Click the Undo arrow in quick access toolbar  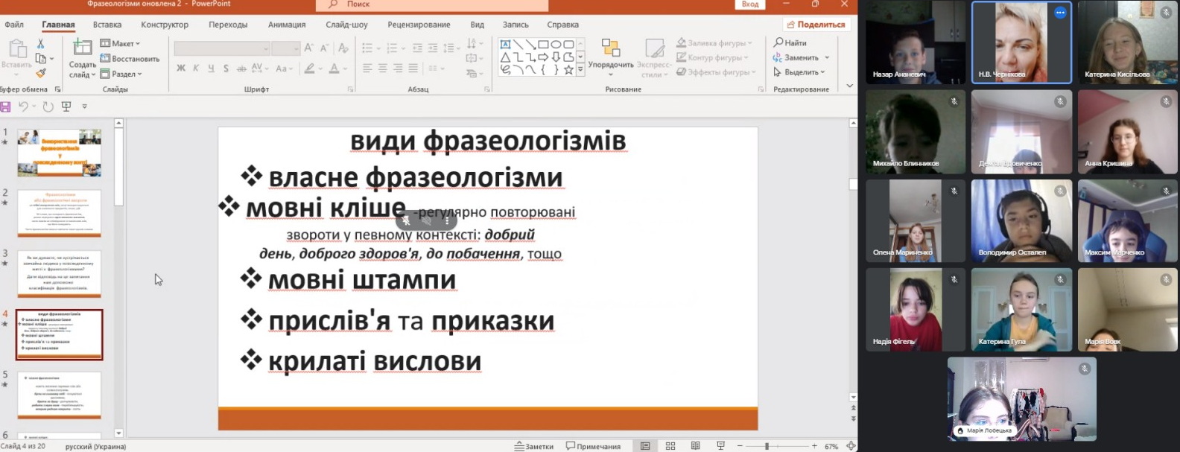tap(23, 106)
